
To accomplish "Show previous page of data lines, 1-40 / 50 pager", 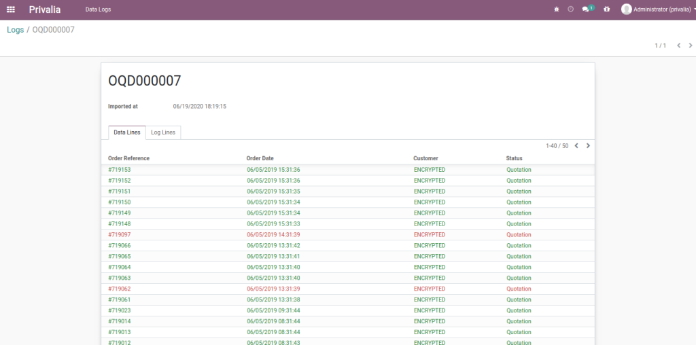I will tap(576, 146).
